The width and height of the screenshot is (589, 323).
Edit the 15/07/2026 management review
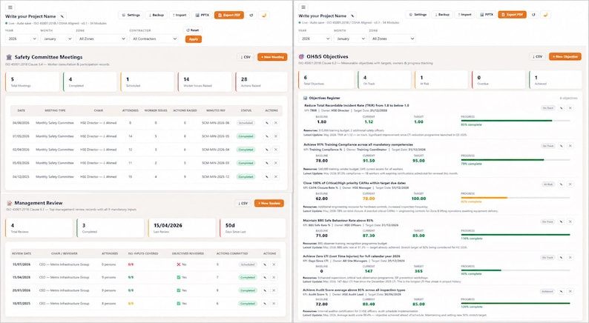[265, 264]
